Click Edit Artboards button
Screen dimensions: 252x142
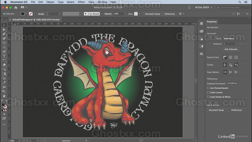click(x=231, y=49)
